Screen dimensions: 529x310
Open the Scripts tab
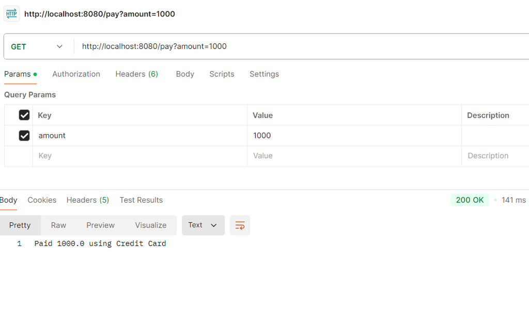pyautogui.click(x=222, y=74)
